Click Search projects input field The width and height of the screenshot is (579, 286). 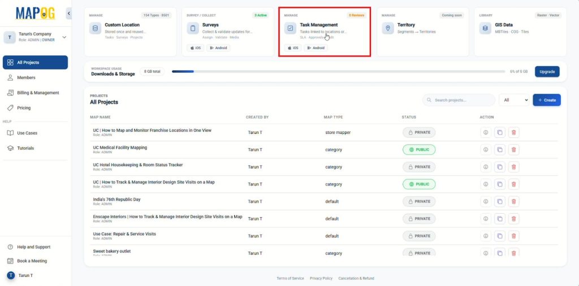coord(459,100)
